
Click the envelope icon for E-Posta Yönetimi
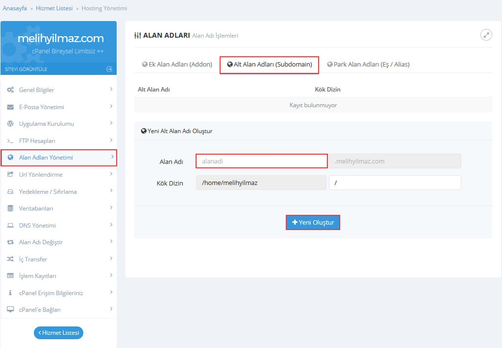pos(10,107)
